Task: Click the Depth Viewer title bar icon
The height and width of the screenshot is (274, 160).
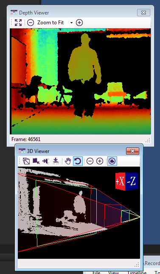Action: [x=14, y=13]
